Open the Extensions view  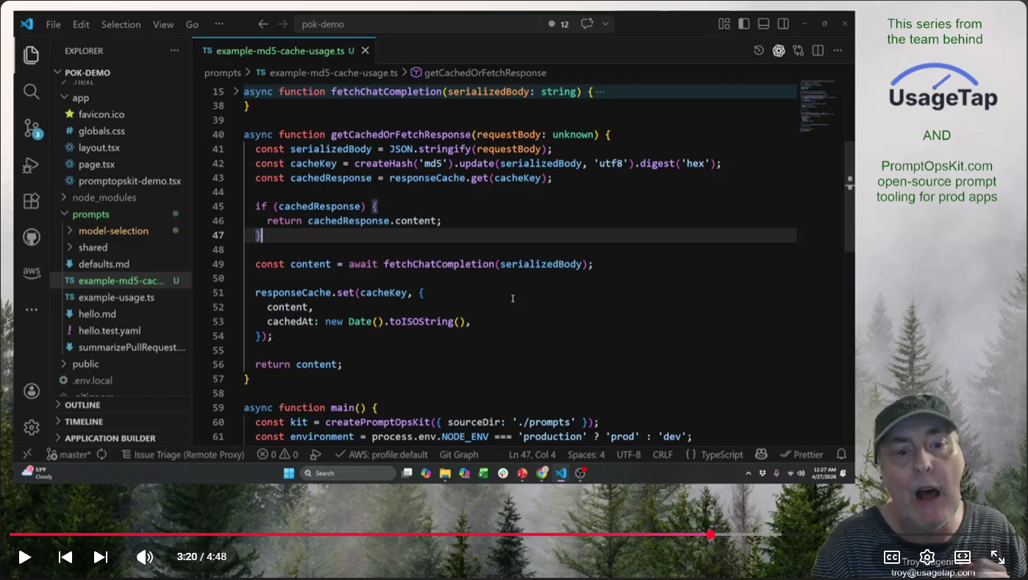coord(31,201)
